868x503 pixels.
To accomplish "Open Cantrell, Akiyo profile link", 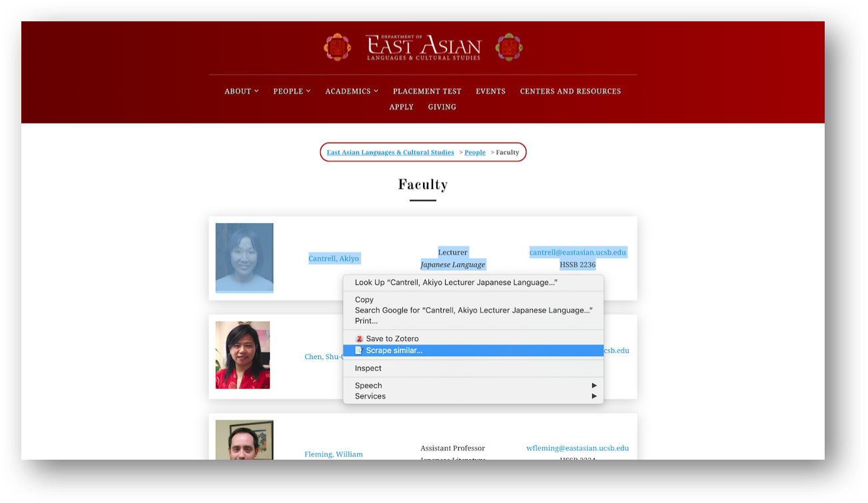I will pos(334,258).
